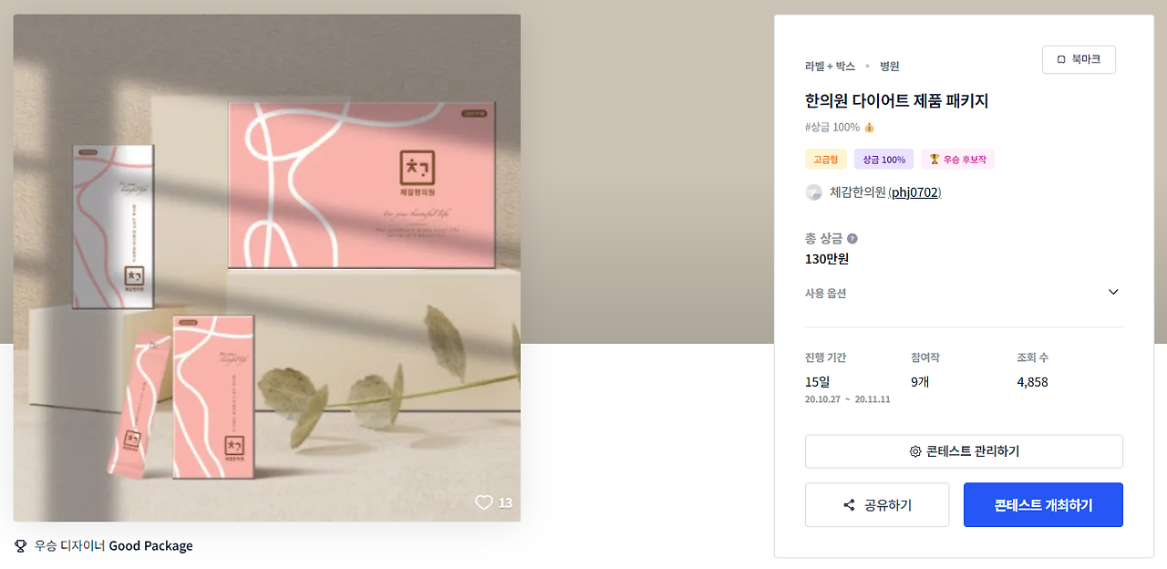Click the 체감한의원 profile avatar icon
This screenshot has width=1167, height=569.
pos(814,192)
